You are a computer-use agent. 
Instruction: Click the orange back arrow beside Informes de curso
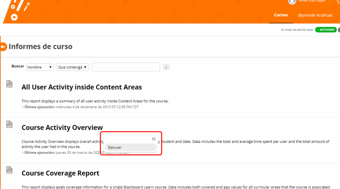(x=3, y=47)
